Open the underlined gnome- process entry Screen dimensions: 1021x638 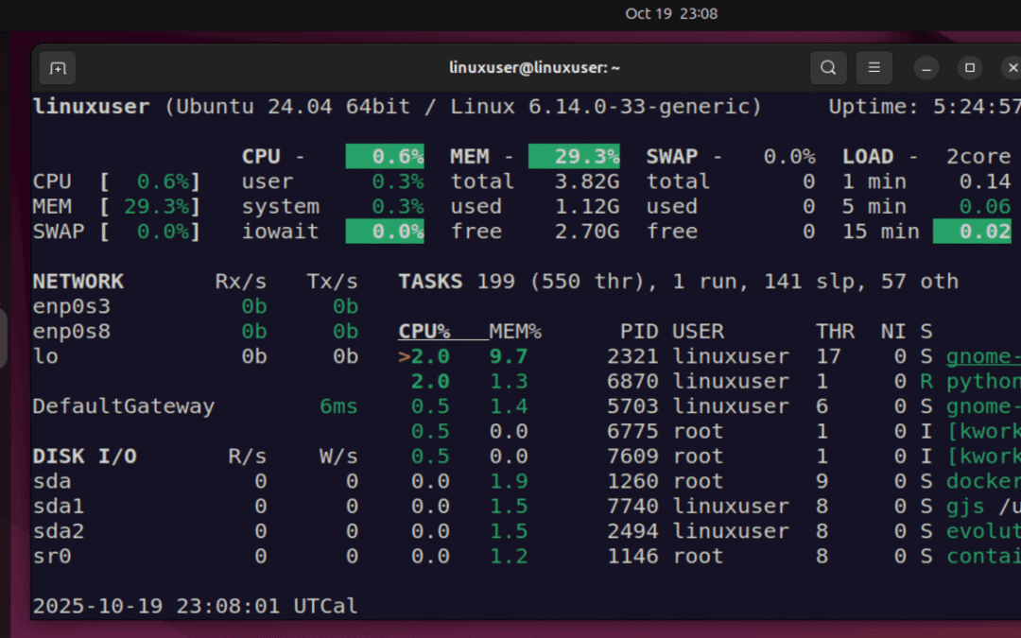pos(983,355)
